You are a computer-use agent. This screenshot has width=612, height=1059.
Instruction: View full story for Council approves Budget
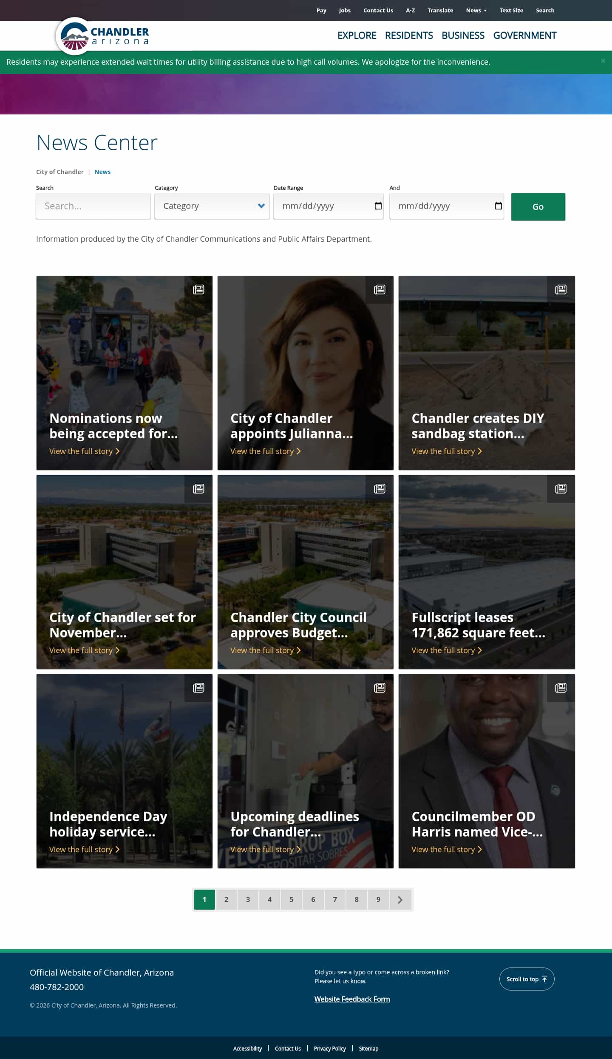pyautogui.click(x=265, y=650)
